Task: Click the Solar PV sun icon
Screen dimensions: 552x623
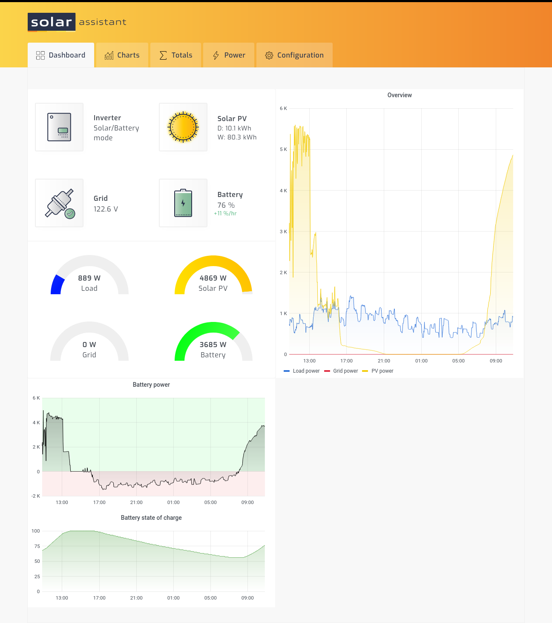Action: click(183, 127)
